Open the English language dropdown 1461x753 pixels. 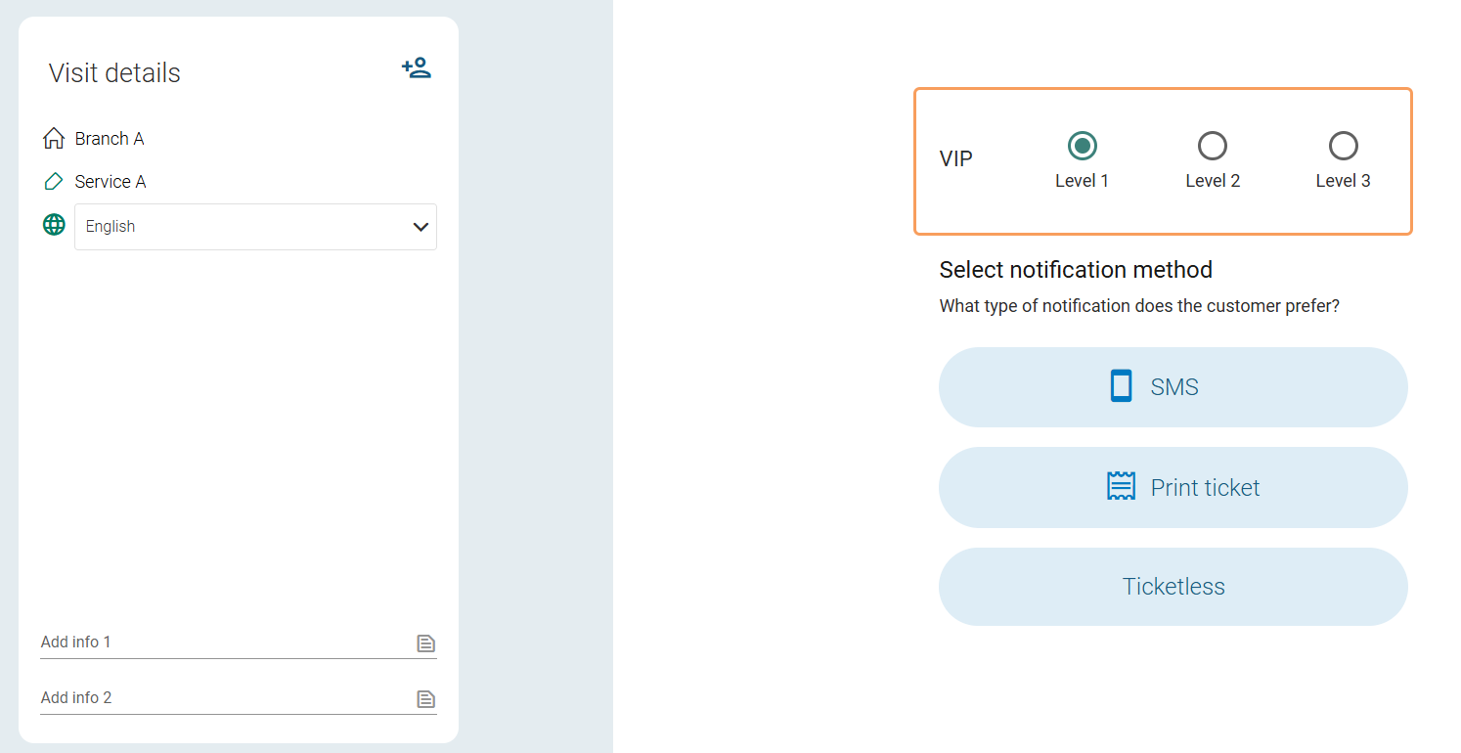(244, 227)
